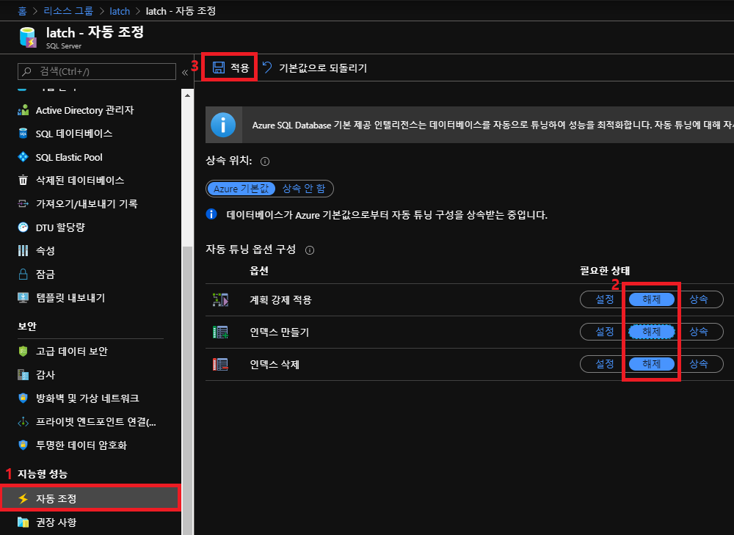Screen dimensions: 734x535
Task: Click the Azure SQL Database info banner text
Action: coord(493,125)
